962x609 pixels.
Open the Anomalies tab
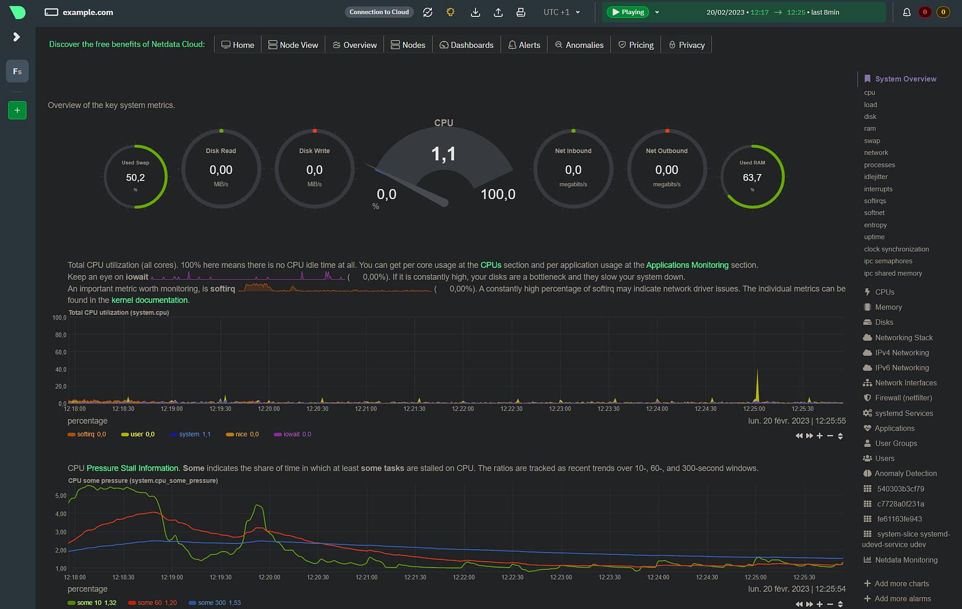(x=579, y=45)
